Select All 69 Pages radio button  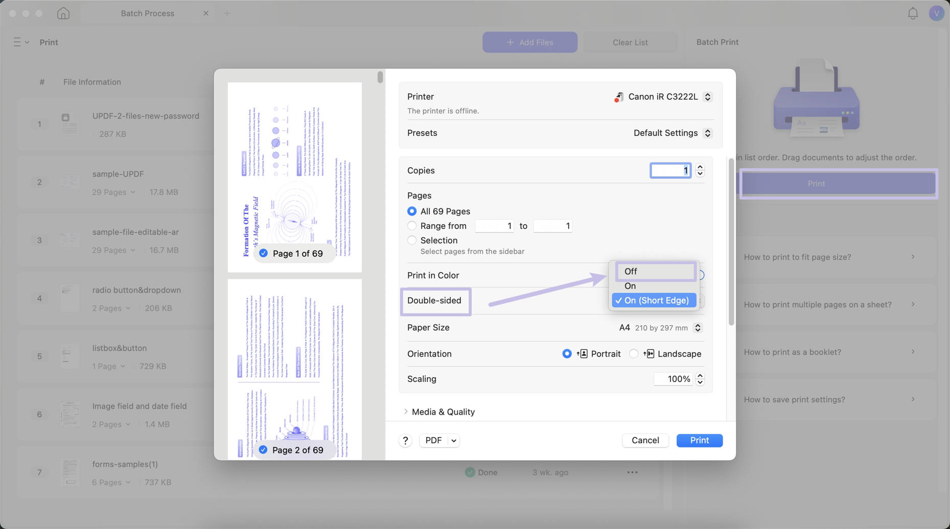[412, 211]
